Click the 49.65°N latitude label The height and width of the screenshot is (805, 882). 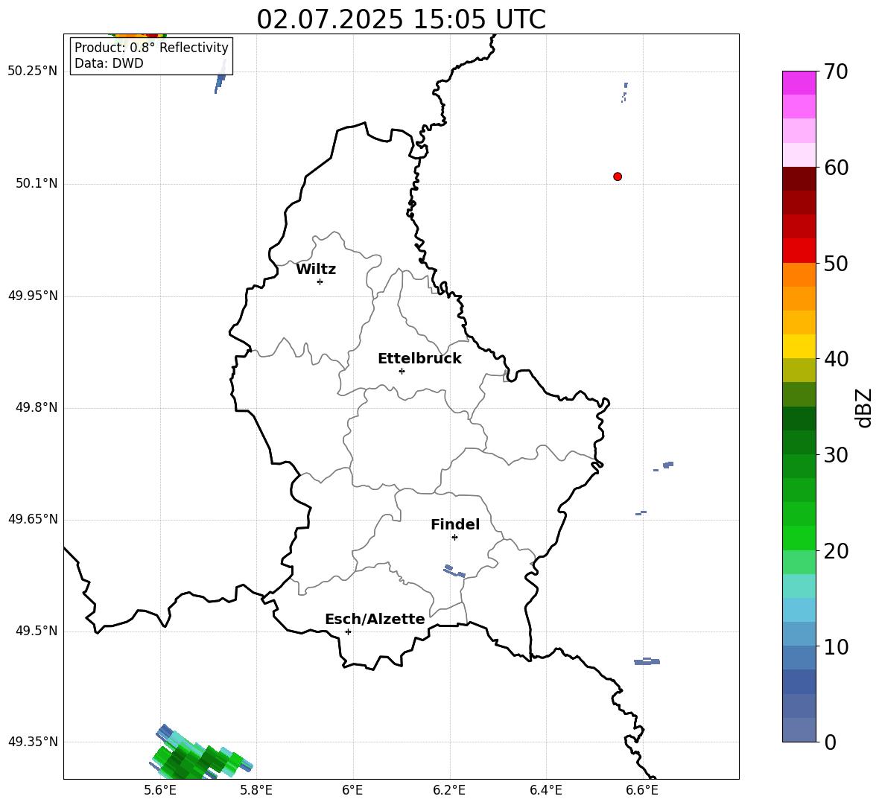[33, 518]
